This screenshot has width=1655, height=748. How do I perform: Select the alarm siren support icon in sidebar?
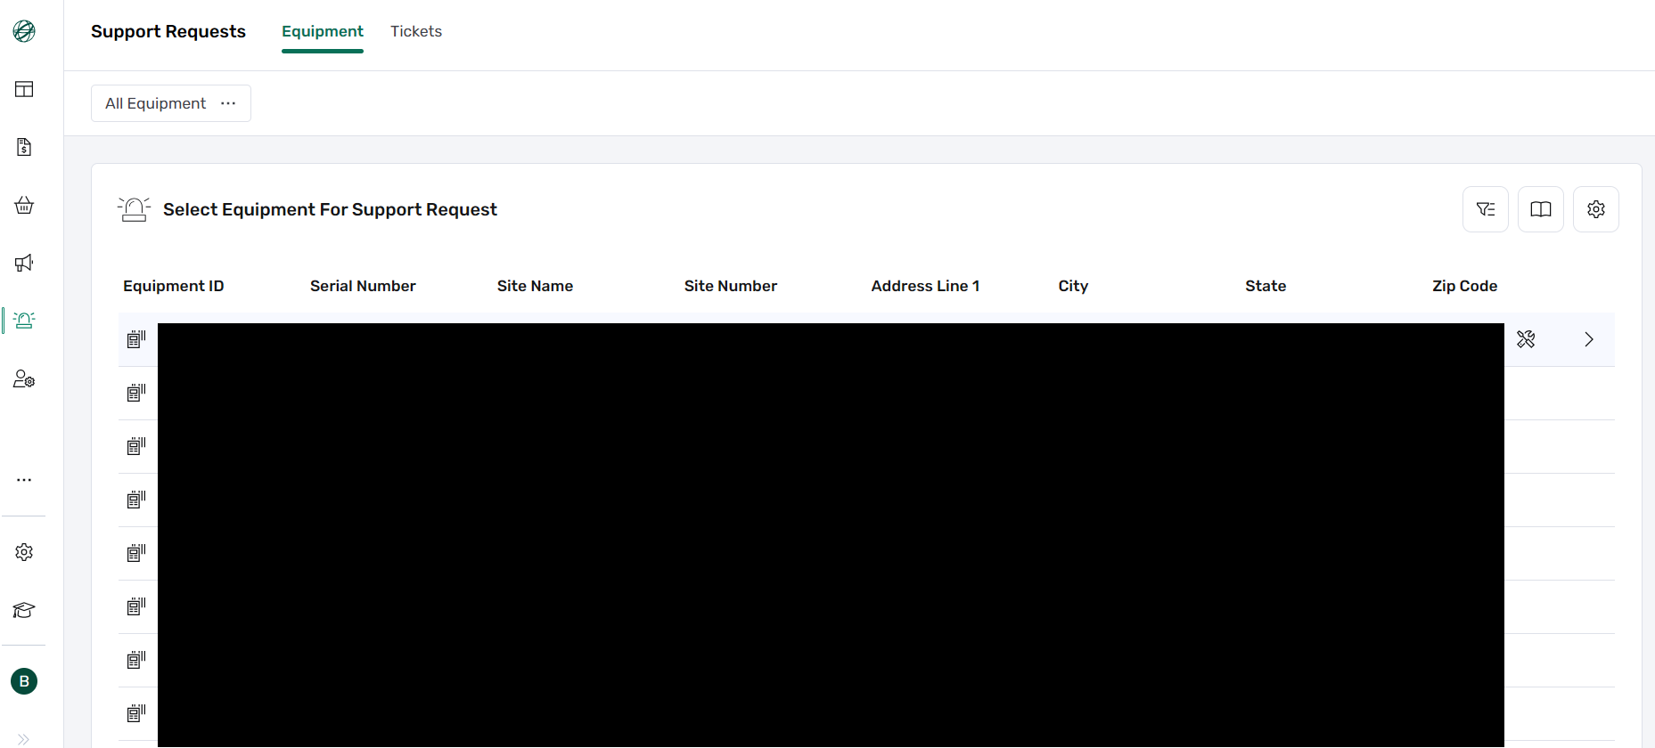(24, 321)
